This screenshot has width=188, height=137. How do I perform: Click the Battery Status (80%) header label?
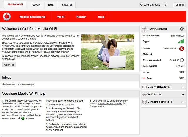159,87
